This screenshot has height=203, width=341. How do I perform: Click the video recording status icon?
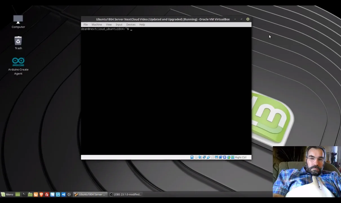coord(220,157)
